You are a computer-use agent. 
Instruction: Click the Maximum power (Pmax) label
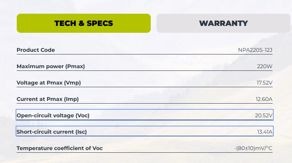tap(51, 66)
